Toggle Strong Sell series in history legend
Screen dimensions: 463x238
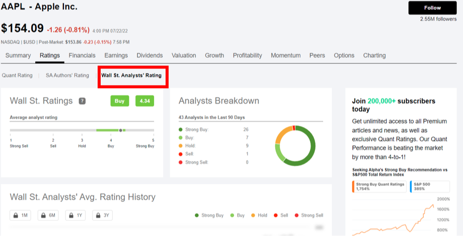coord(309,215)
